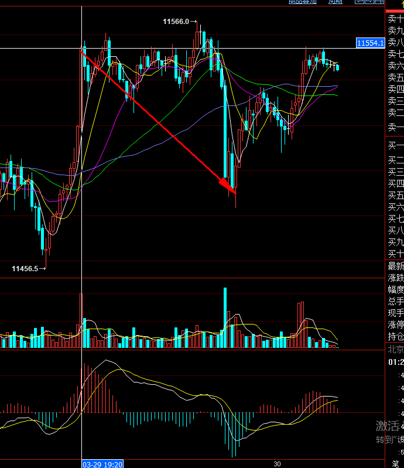Select the 买七 row in the order book
The height and width of the screenshot is (468, 404).
point(396,219)
